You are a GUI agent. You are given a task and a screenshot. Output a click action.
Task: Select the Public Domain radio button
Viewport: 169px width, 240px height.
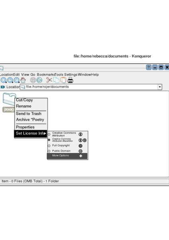pyautogui.click(x=49, y=151)
